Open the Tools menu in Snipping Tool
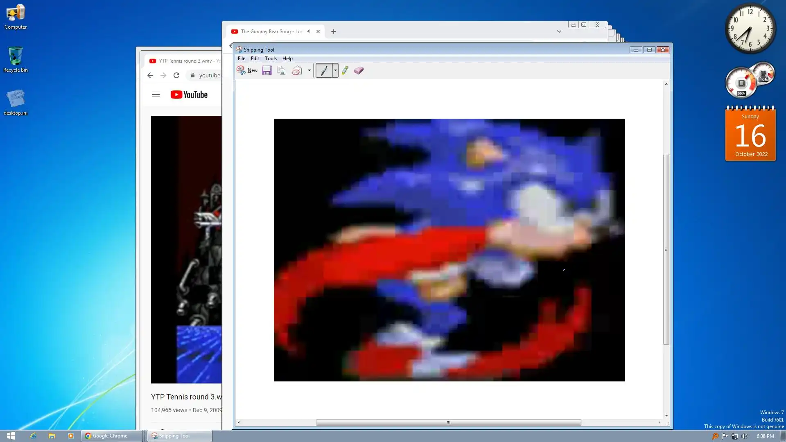Image resolution: width=786 pixels, height=442 pixels. 271,59
